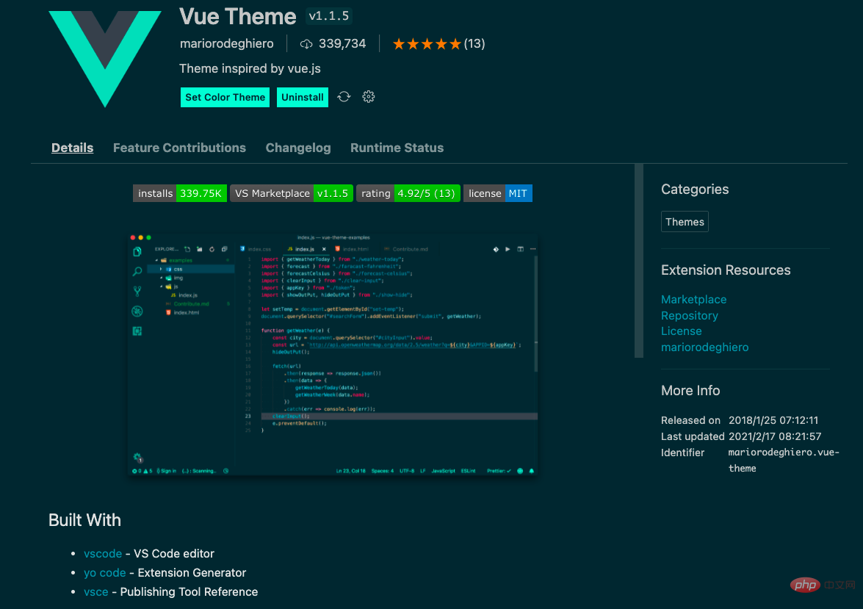Click the Set Color Theme button
The height and width of the screenshot is (609, 863).
pos(225,97)
